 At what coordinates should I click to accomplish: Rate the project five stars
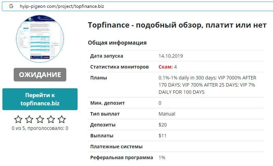(62, 119)
